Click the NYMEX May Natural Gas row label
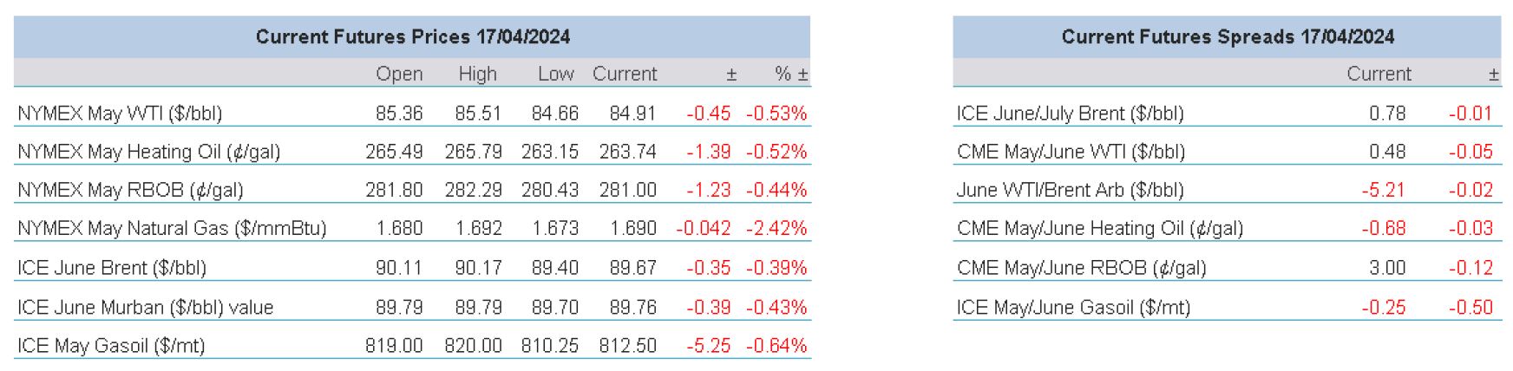This screenshot has height=371, width=1513. point(172,229)
